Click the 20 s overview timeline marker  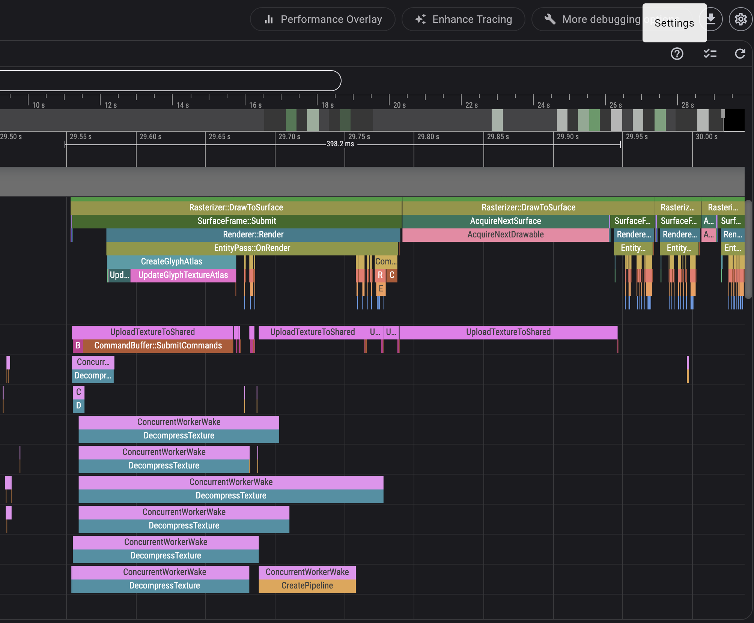click(x=399, y=105)
